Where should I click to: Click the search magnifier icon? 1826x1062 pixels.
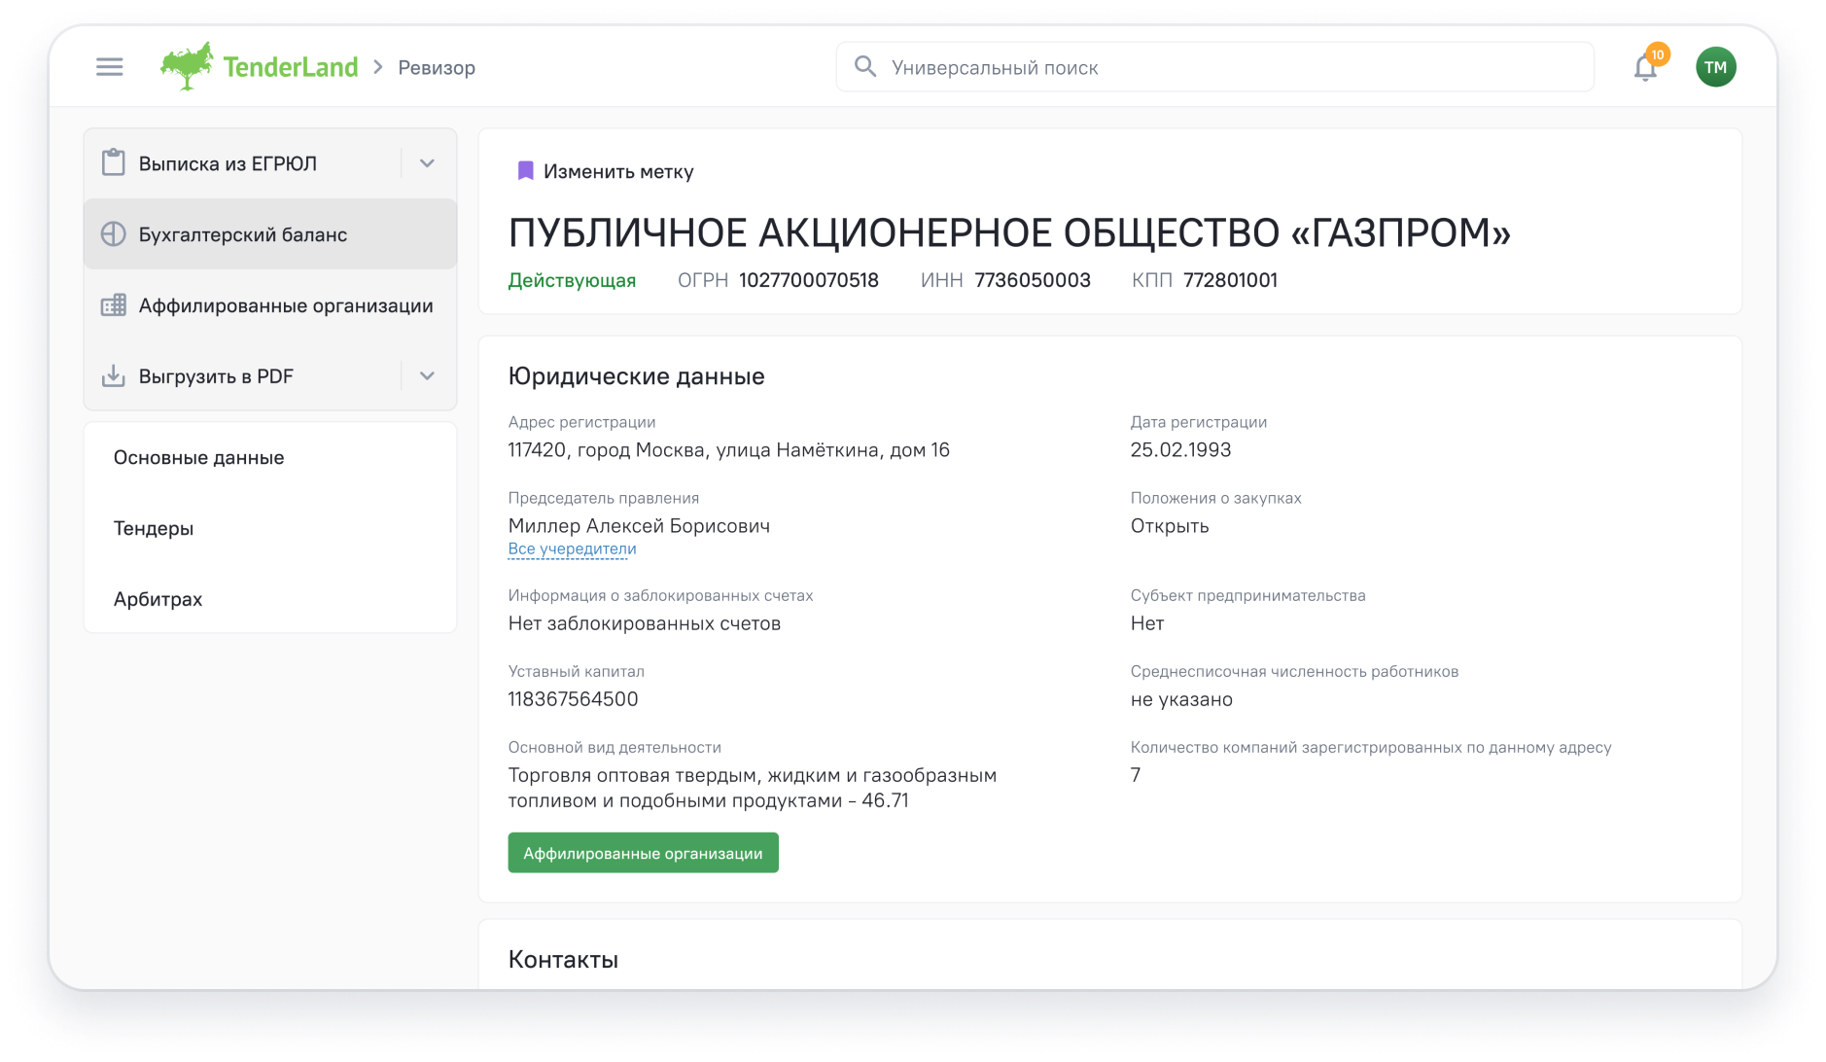point(864,66)
